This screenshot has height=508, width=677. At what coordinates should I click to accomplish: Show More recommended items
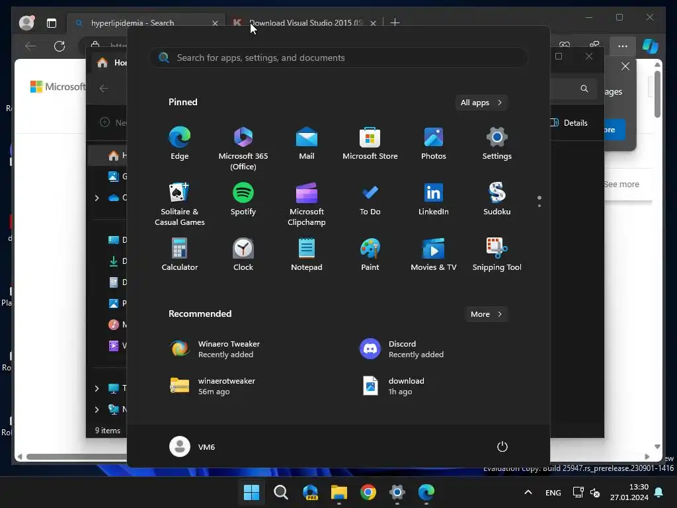pos(486,314)
